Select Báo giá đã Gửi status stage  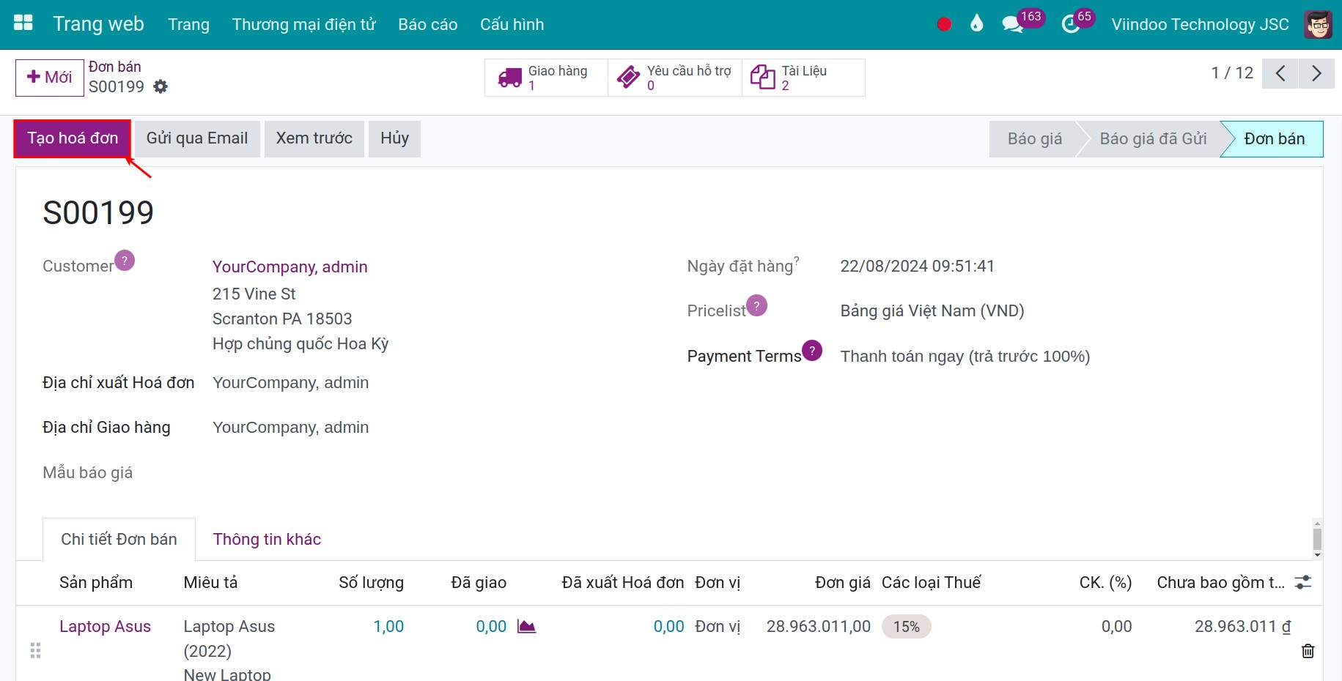(1153, 139)
